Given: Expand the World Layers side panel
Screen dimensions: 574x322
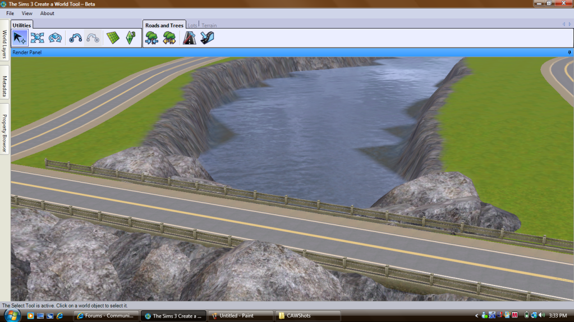Looking at the screenshot, I should point(4,41).
